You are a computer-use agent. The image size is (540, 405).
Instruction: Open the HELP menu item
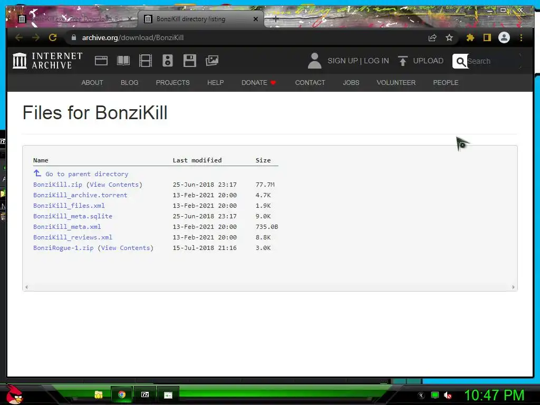tap(216, 83)
